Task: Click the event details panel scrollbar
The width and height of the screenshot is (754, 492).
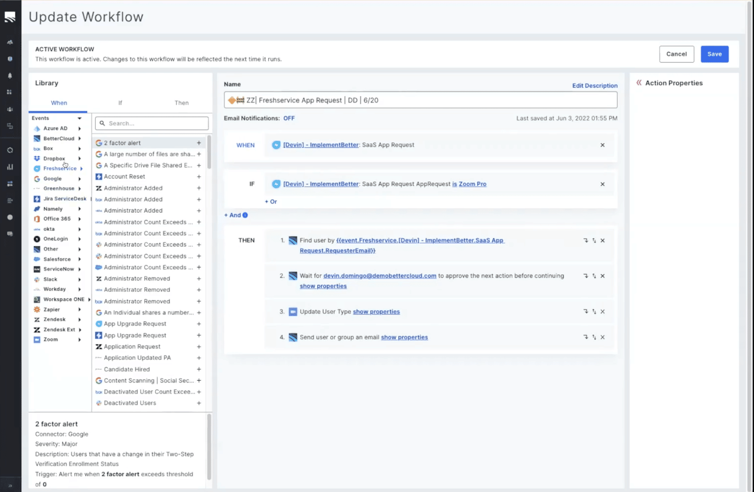Action: point(209,447)
